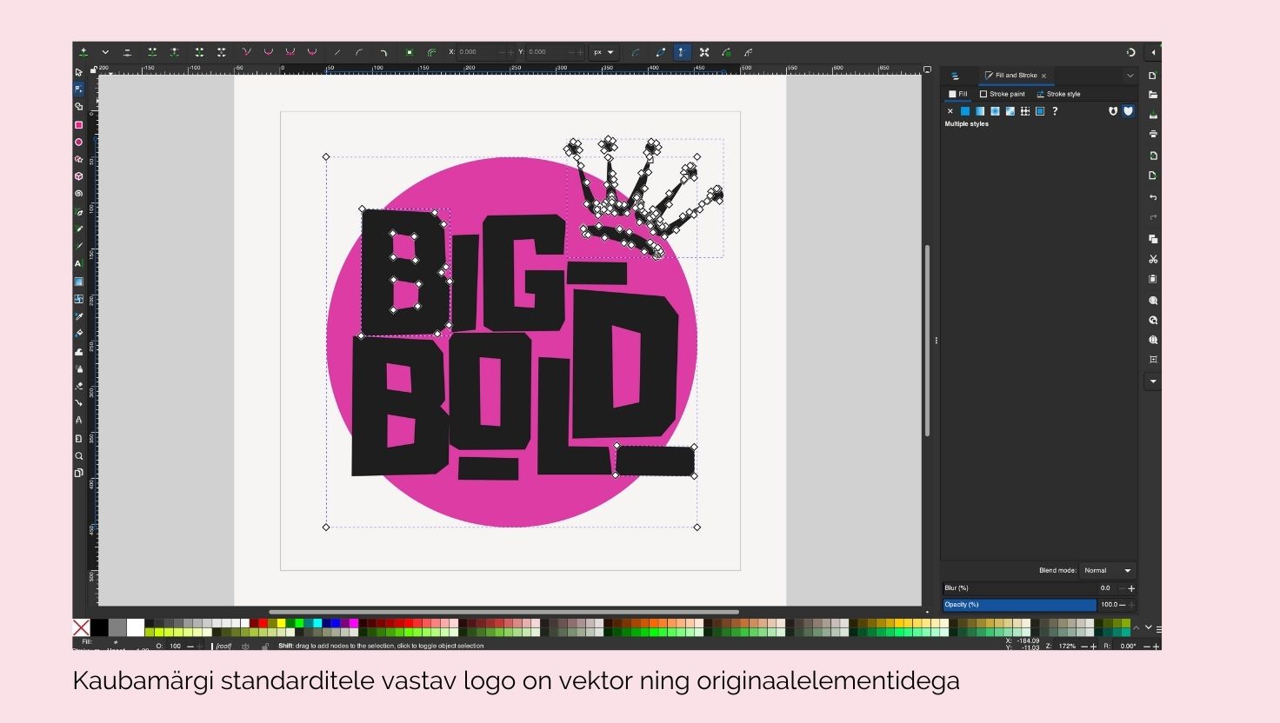Expand insert node options arrow

(105, 52)
